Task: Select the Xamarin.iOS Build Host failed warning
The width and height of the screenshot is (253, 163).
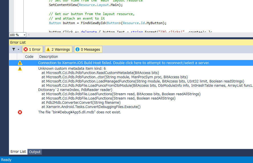Action: pyautogui.click(x=123, y=63)
